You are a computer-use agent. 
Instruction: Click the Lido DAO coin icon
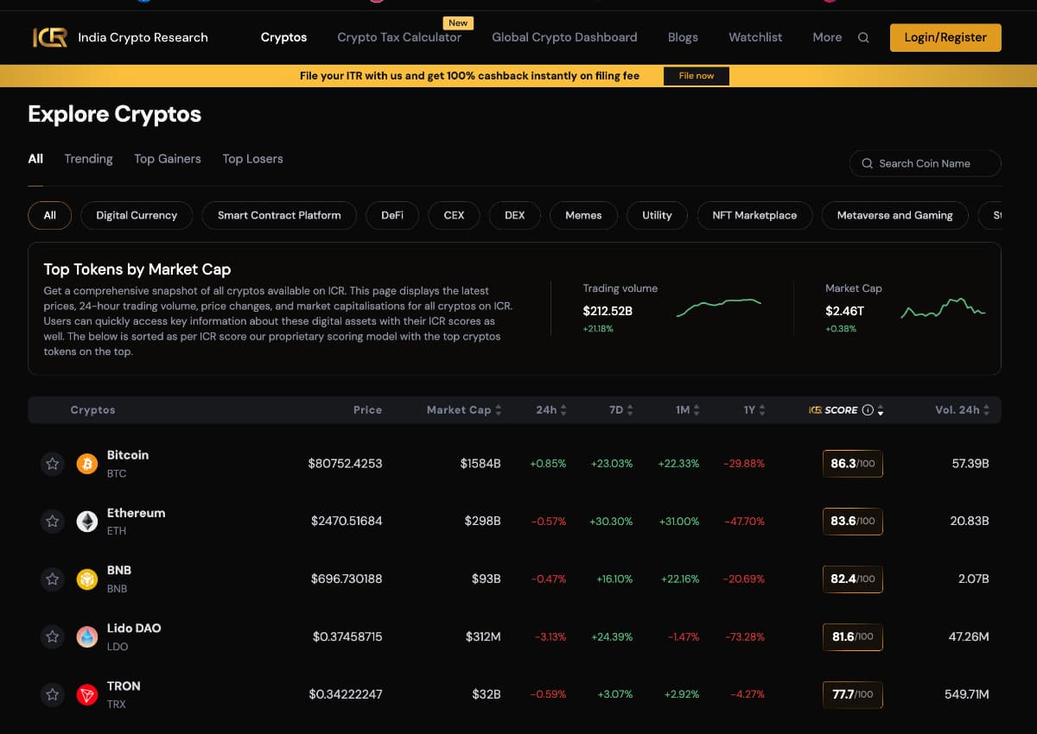[x=87, y=636]
